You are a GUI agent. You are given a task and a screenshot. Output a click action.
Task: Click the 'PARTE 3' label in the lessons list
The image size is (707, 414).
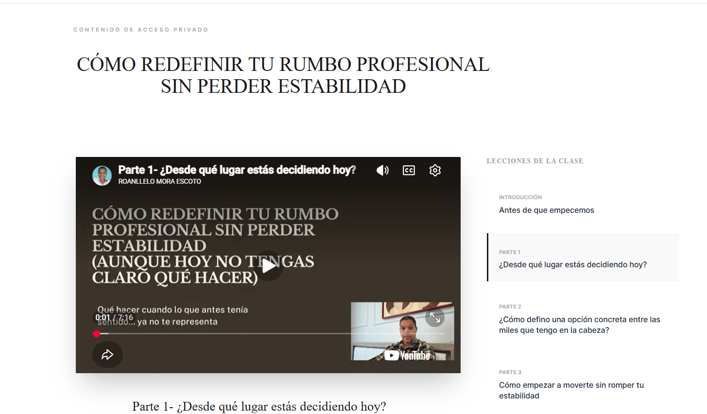(x=510, y=372)
